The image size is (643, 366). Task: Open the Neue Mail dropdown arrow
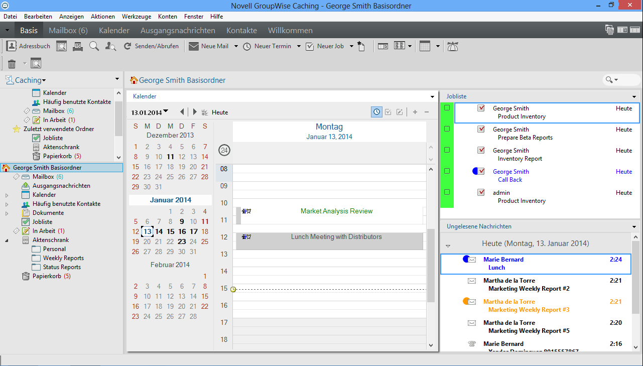[x=235, y=46]
